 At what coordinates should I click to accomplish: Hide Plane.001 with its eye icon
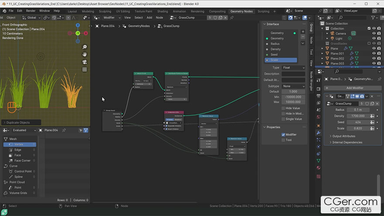[x=374, y=53]
